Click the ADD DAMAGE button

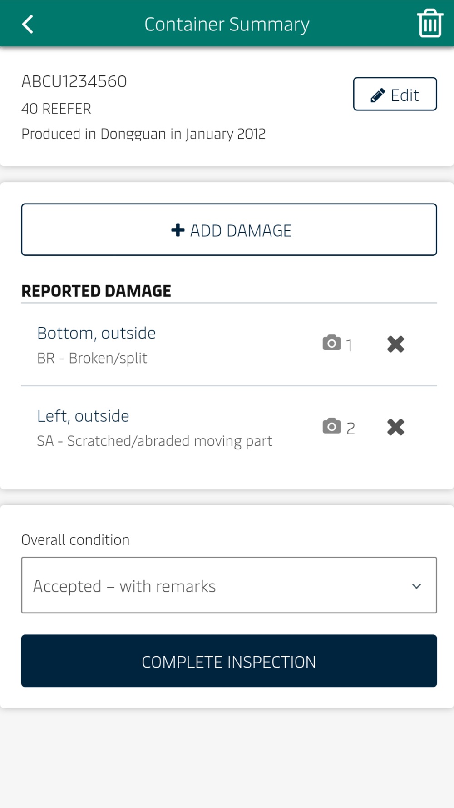pos(229,229)
